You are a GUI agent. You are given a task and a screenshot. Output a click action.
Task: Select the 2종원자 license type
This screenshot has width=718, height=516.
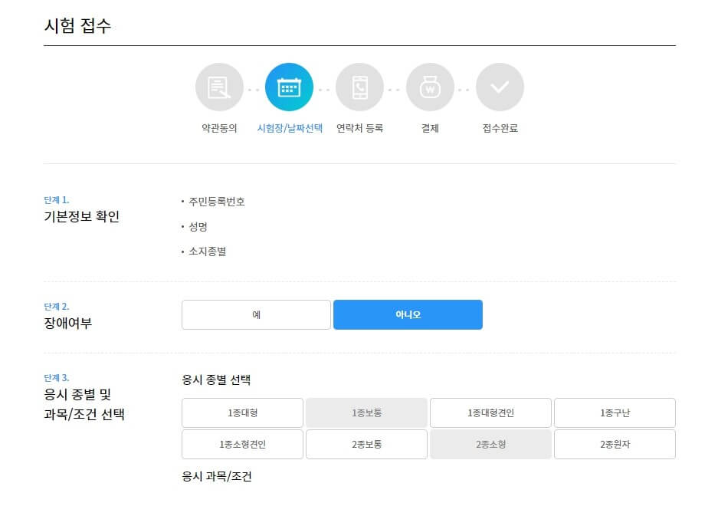(x=614, y=444)
